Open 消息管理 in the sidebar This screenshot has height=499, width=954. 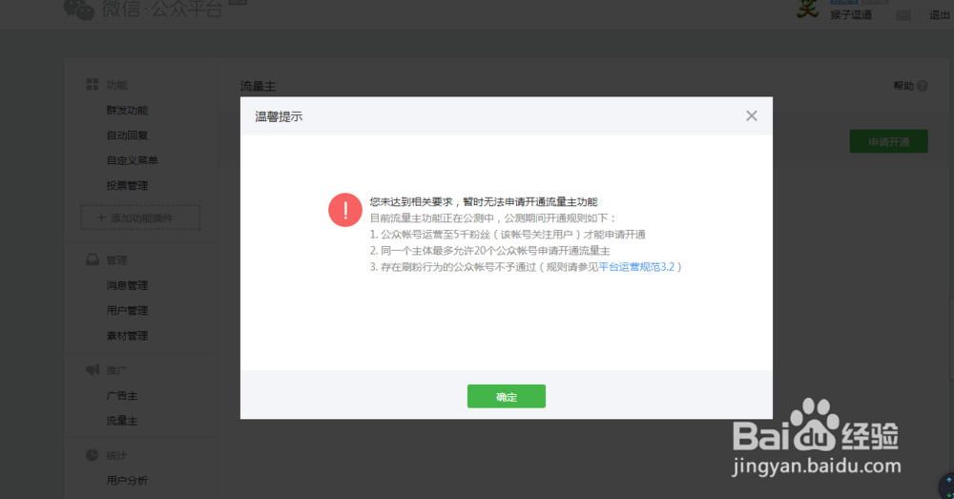pyautogui.click(x=127, y=285)
